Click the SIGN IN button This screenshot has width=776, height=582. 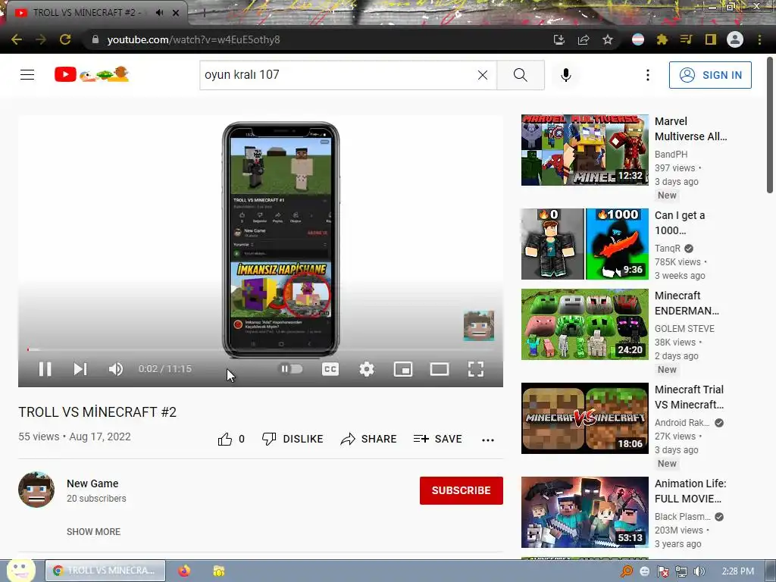tap(710, 75)
